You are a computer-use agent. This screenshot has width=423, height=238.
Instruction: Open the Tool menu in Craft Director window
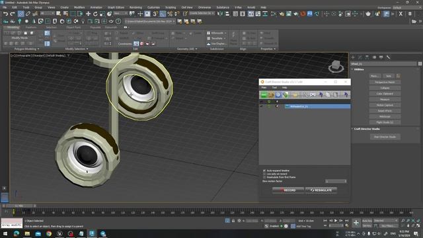274,88
